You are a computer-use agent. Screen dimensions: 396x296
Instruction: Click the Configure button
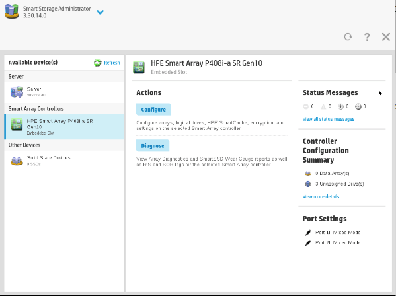point(153,110)
